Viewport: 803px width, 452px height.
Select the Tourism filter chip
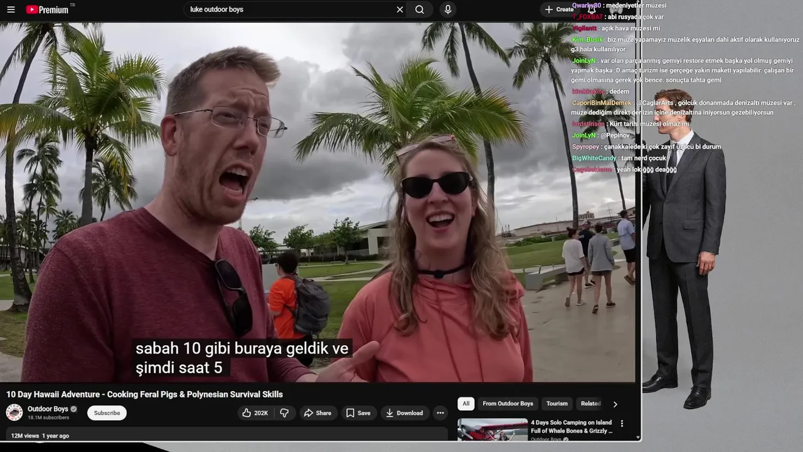pos(557,404)
